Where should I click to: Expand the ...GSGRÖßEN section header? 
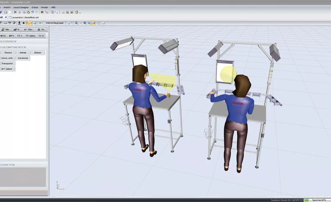coord(24,42)
